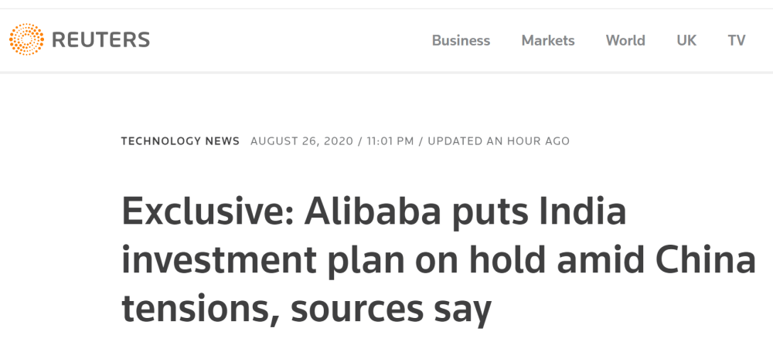Image resolution: width=773 pixels, height=362 pixels.
Task: Open the TV navigation item
Action: tap(737, 41)
